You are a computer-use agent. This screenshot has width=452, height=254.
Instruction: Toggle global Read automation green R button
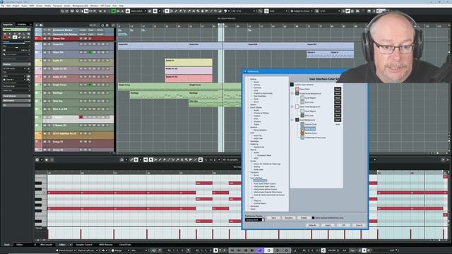click(x=114, y=11)
